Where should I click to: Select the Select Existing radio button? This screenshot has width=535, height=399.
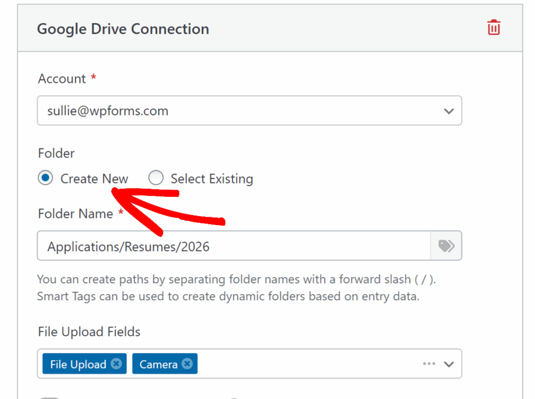(156, 179)
